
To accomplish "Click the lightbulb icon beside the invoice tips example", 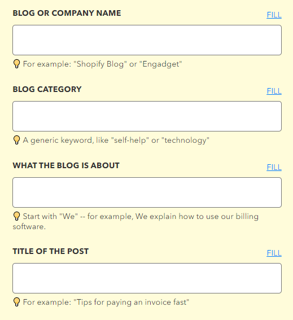I will tap(16, 302).
